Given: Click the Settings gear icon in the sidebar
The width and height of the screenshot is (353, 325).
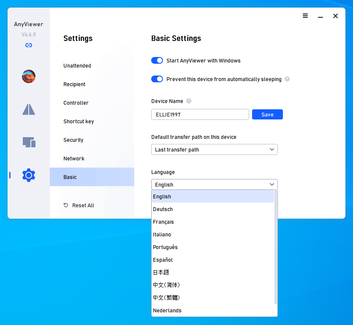Looking at the screenshot, I should (x=29, y=175).
